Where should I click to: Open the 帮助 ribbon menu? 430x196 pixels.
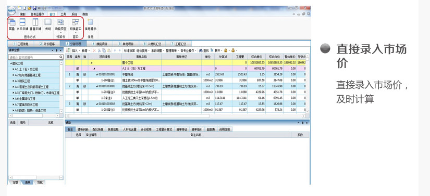[85, 14]
